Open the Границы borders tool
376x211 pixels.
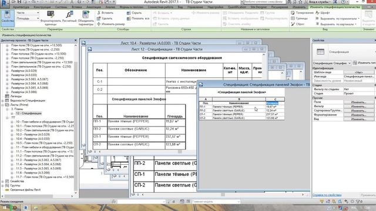pos(299,18)
